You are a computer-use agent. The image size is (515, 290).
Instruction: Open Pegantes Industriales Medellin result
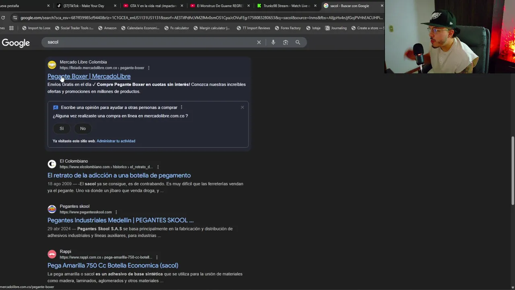(x=120, y=220)
